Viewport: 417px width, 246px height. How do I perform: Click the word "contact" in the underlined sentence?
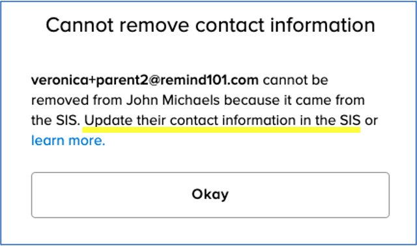pos(194,120)
